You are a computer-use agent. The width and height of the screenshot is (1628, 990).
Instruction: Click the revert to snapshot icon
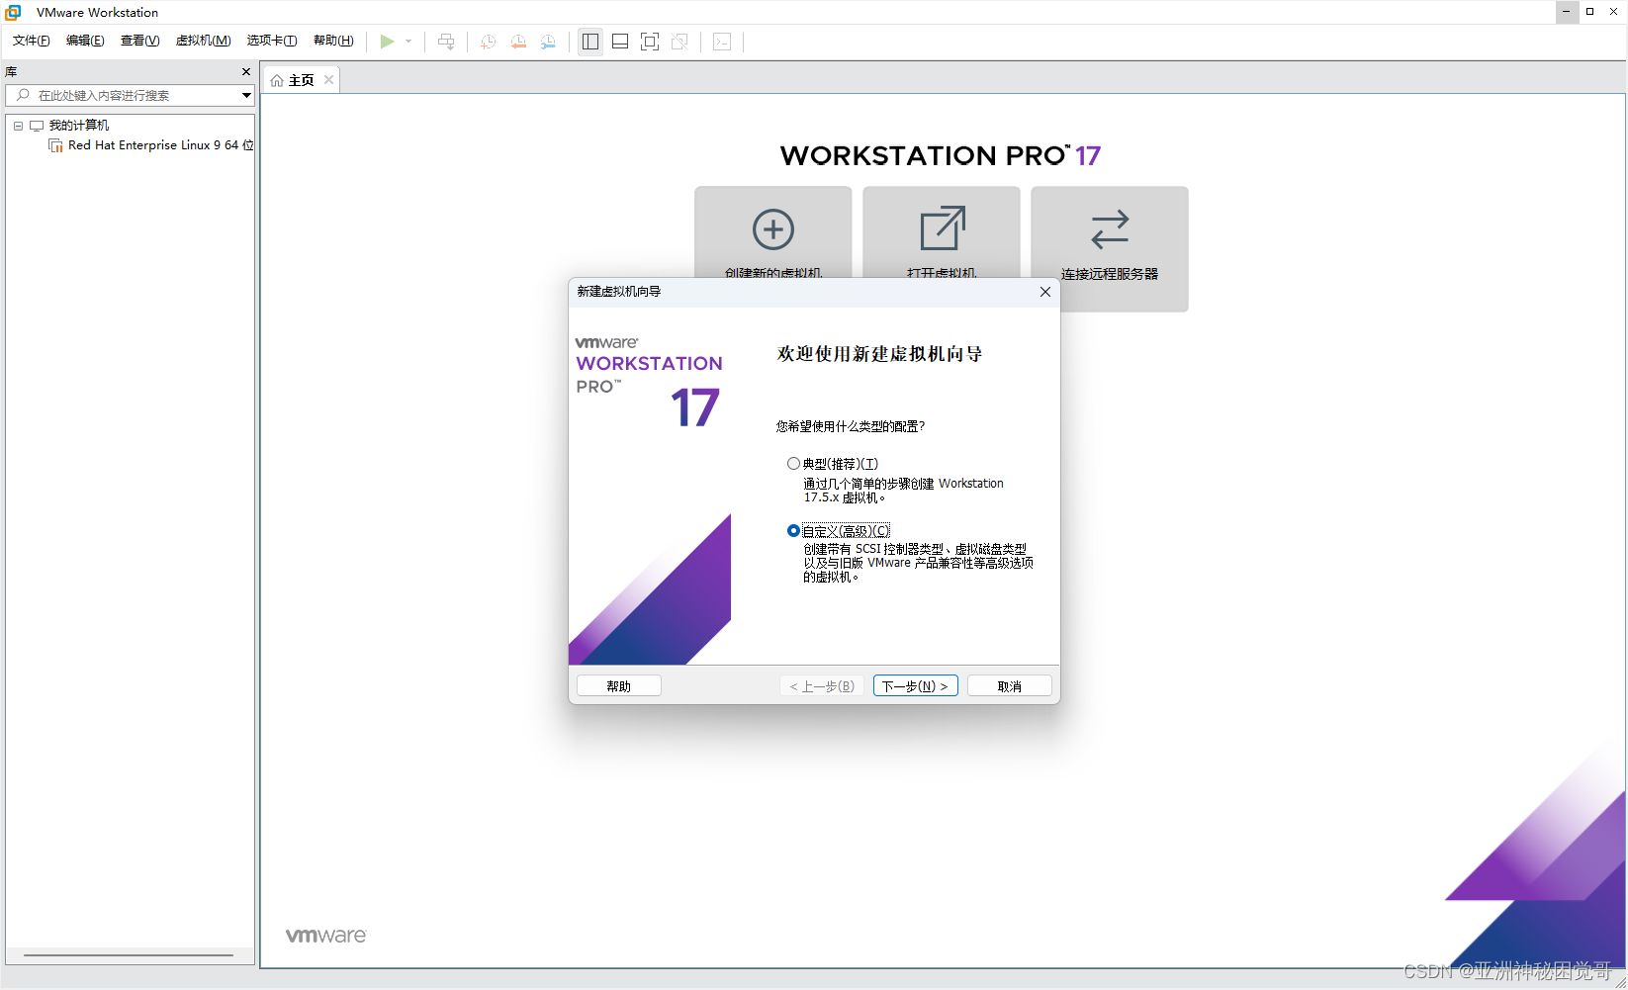pyautogui.click(x=518, y=42)
